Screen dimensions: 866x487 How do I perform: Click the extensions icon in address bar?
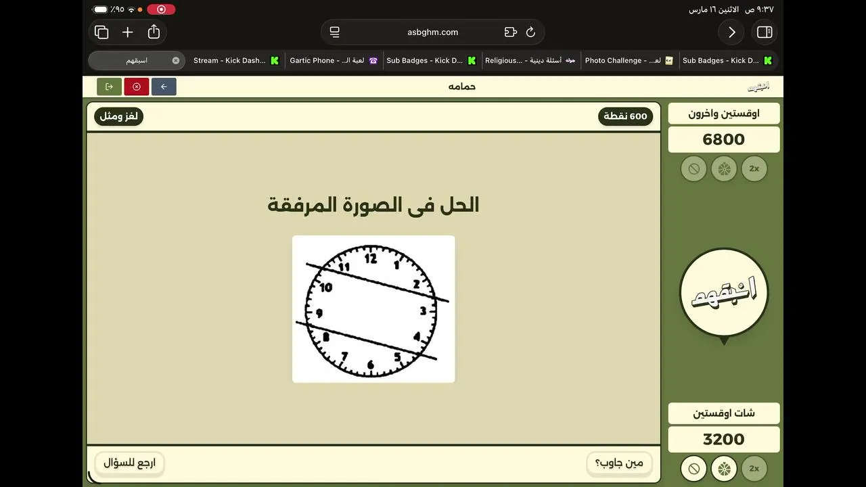pyautogui.click(x=510, y=32)
